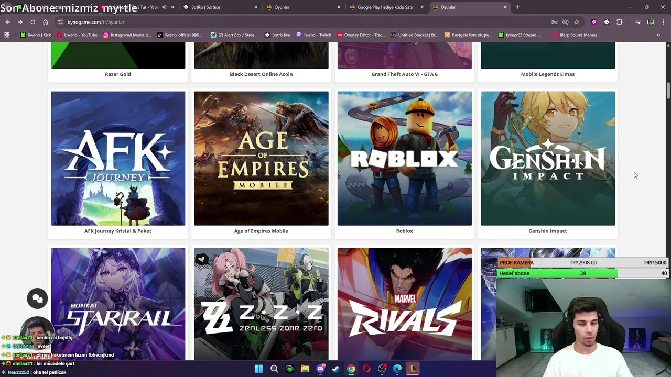Open the liweno | Kick bookmark

[36, 35]
